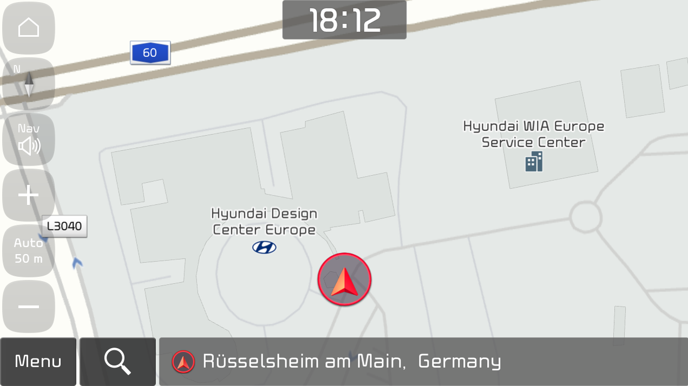Tap the 18:12 clock display
The image size is (688, 386).
point(344,20)
